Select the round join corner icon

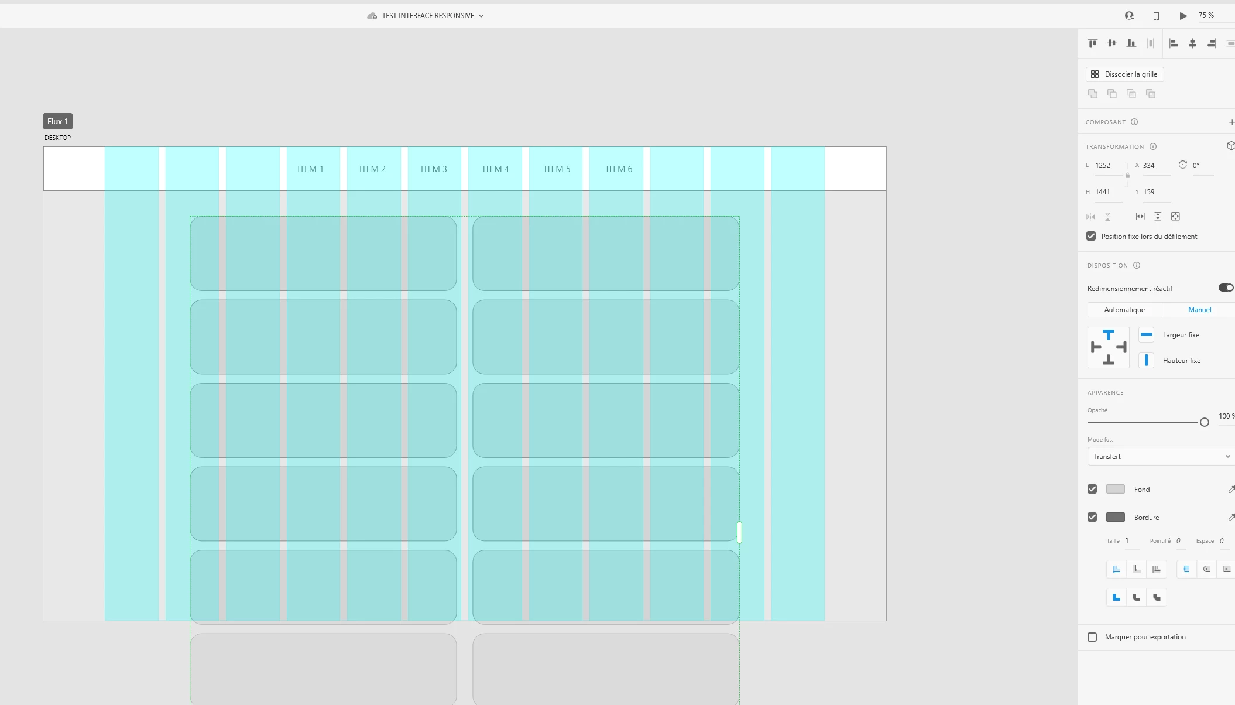(1136, 597)
